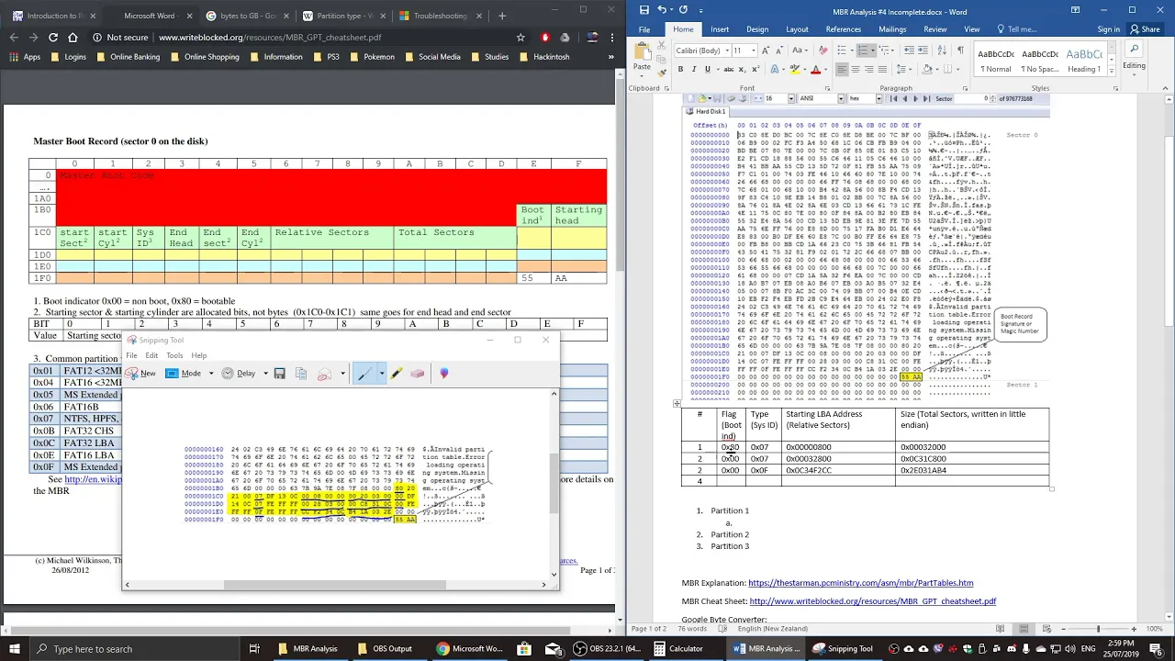Go to Chrome home page
The height and width of the screenshot is (661, 1175).
click(73, 38)
